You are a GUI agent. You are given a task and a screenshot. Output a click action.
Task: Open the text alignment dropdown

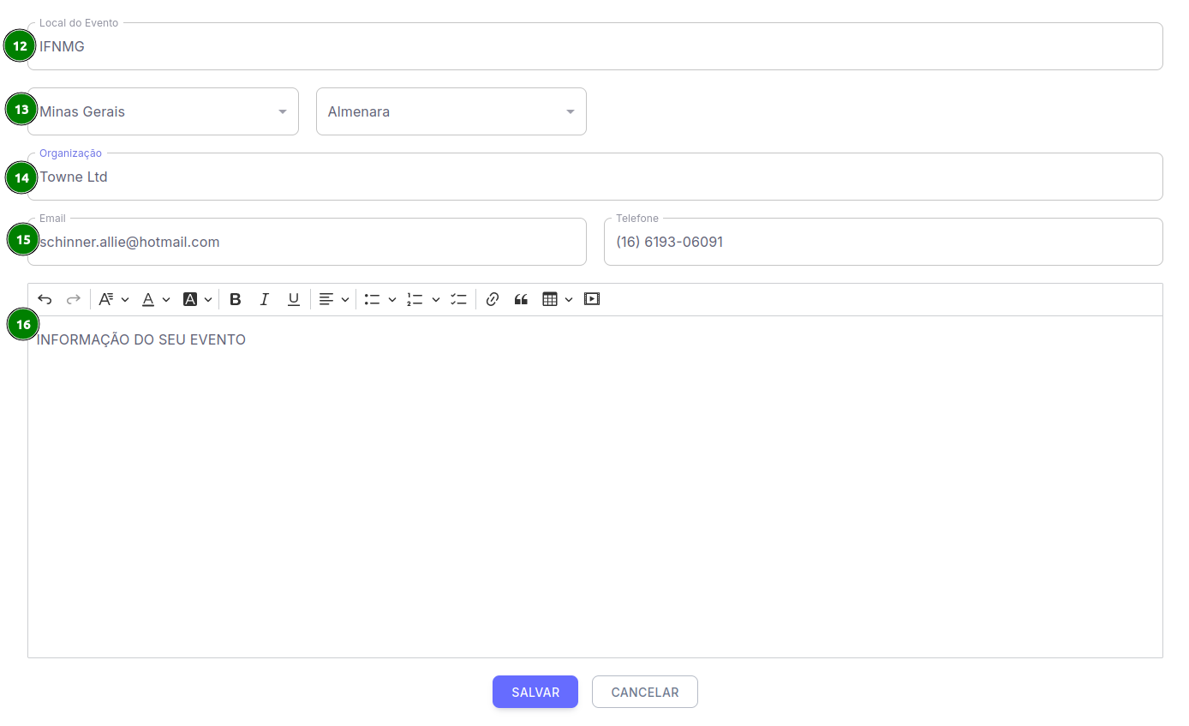tap(333, 299)
